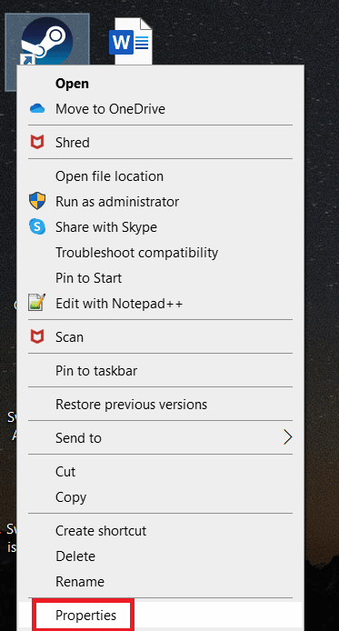
Task: Choose Open from the context menu
Action: coord(72,84)
